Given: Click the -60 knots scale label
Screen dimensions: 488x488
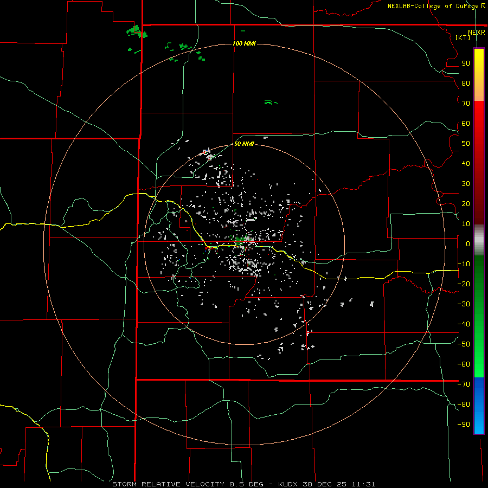Looking at the screenshot, I should (x=464, y=364).
